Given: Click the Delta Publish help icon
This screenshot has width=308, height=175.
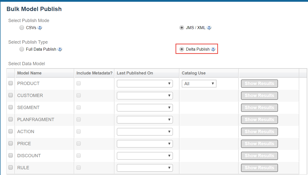Looking at the screenshot, I should 213,49.
